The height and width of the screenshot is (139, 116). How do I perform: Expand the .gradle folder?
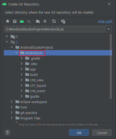coord(22,58)
